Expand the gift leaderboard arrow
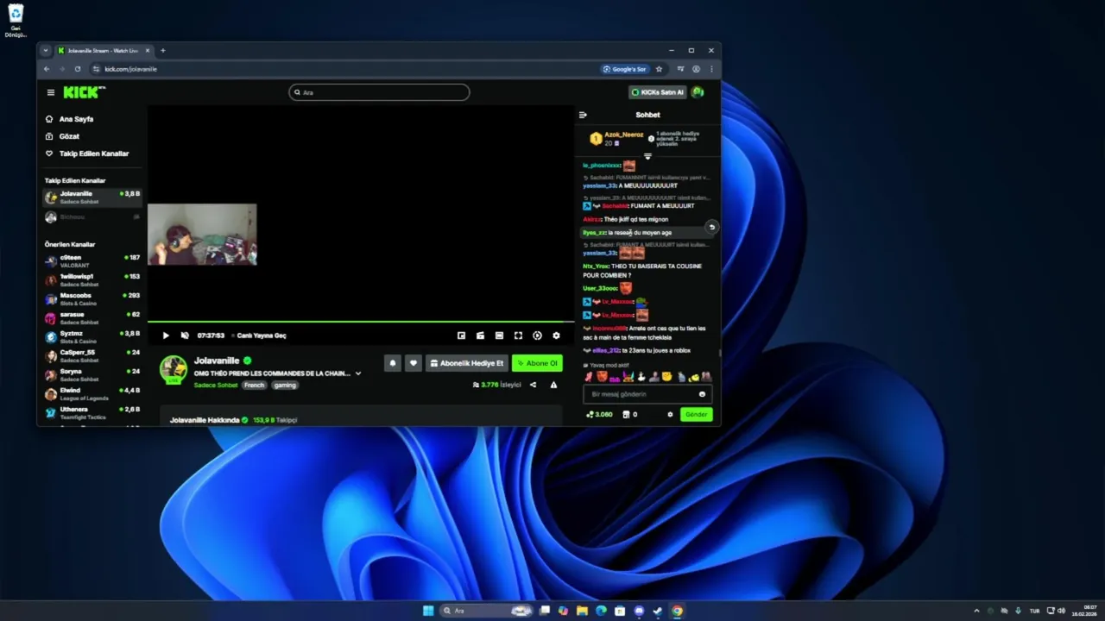1105x621 pixels. 647,156
